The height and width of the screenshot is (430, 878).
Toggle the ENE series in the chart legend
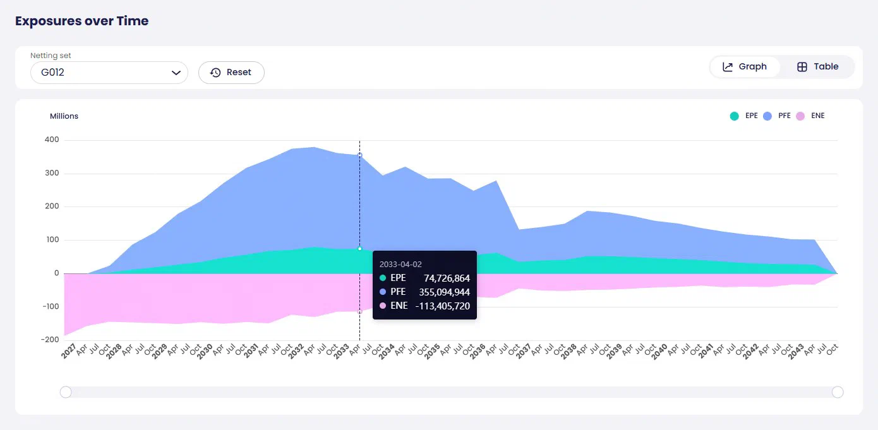pos(810,116)
